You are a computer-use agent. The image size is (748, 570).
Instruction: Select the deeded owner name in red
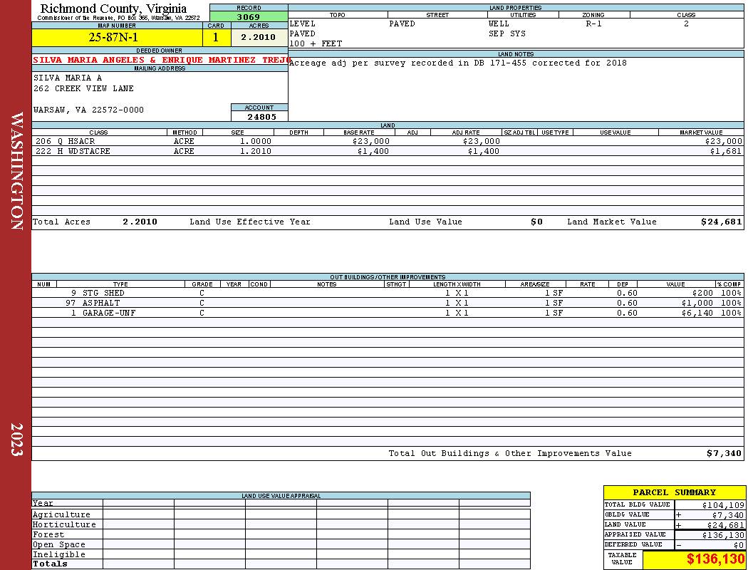coord(162,60)
